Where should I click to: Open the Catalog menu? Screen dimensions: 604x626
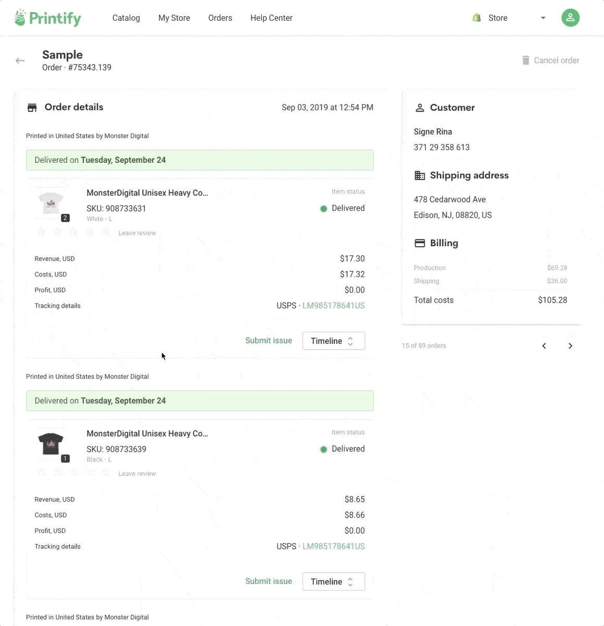126,18
